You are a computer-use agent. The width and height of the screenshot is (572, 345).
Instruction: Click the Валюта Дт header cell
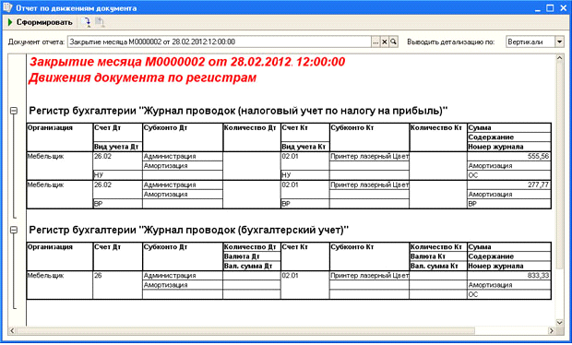tap(252, 256)
